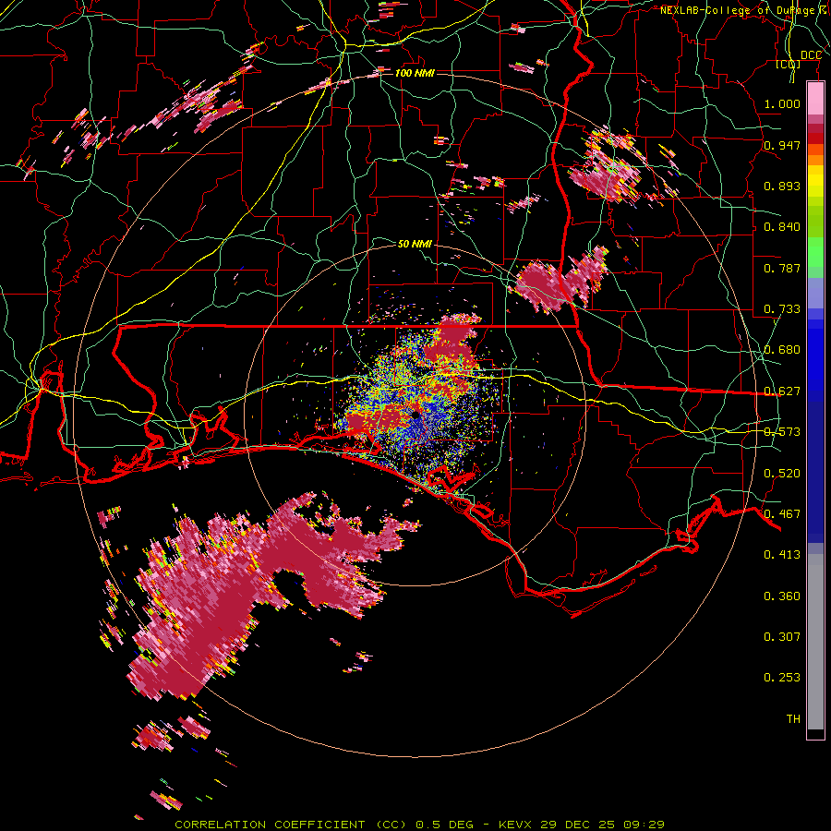
Task: Click the 100 NMI range ring label
Action: tap(415, 73)
